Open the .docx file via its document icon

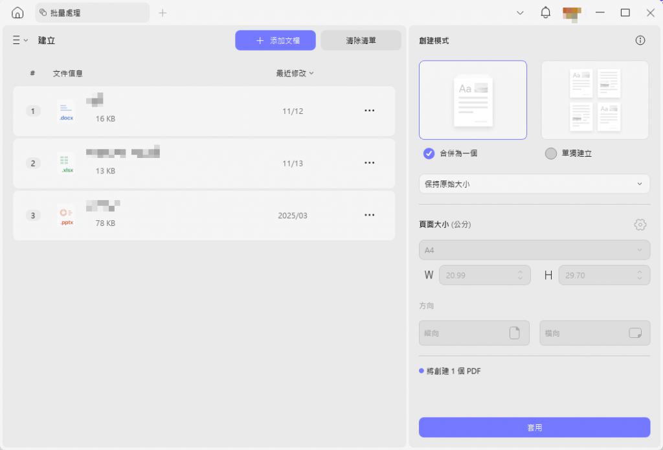[x=65, y=111]
